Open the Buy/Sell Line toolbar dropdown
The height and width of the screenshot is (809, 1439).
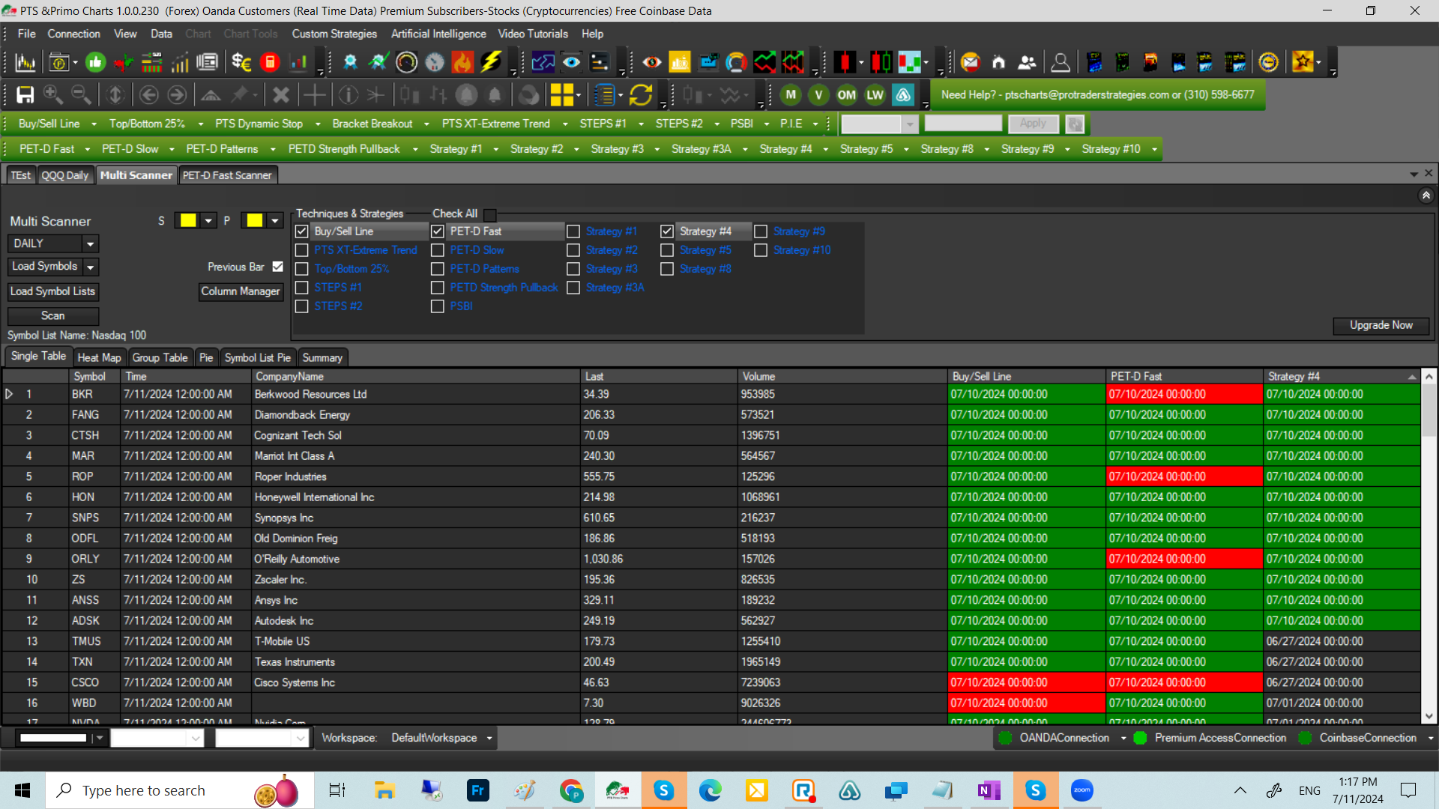94,124
